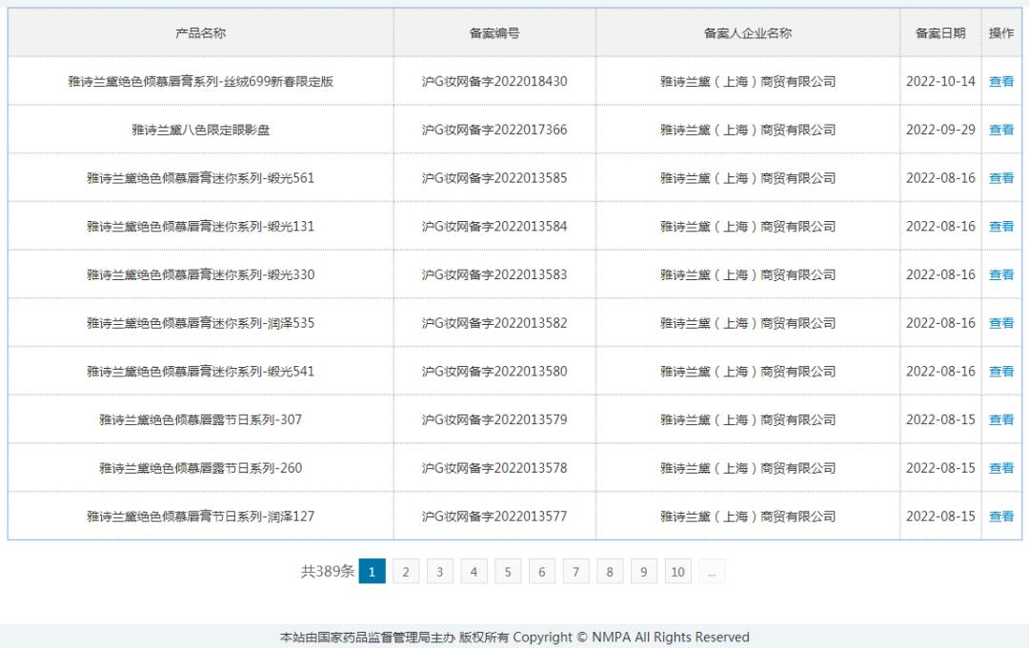Click the current page 1 button
The image size is (1029, 648).
tap(373, 571)
